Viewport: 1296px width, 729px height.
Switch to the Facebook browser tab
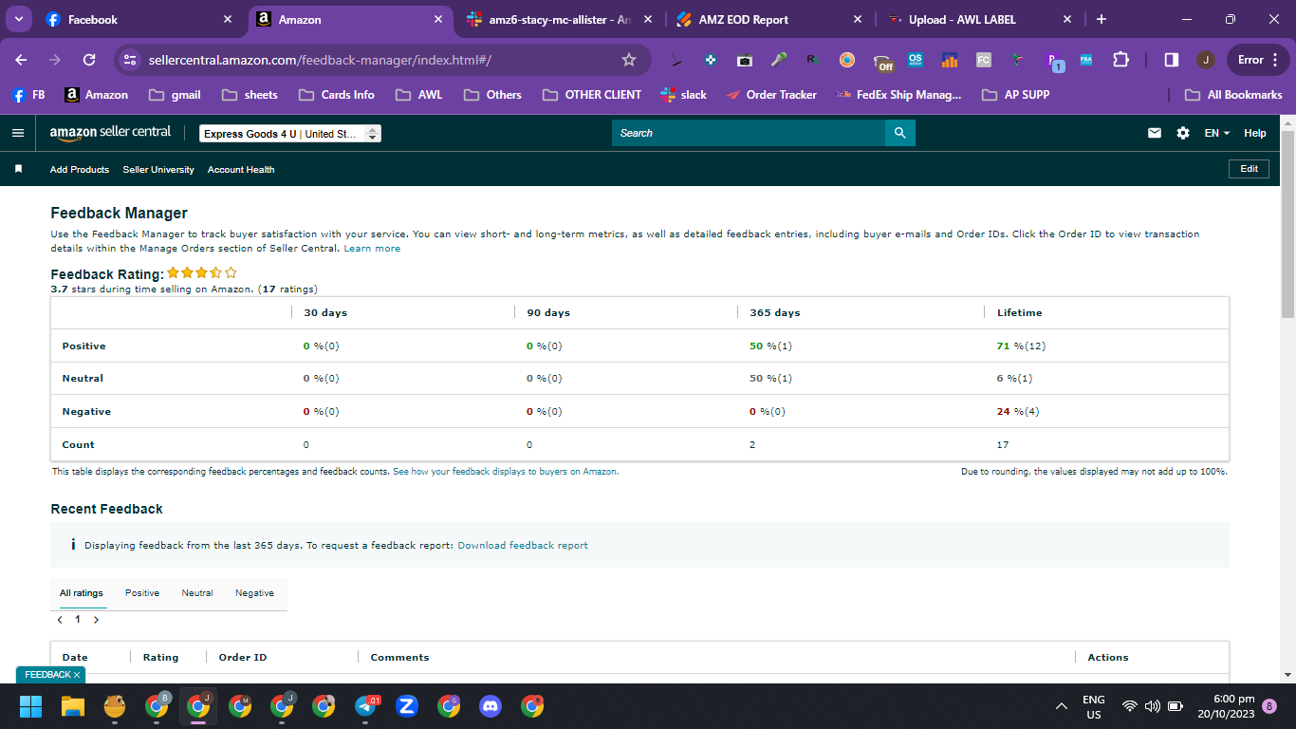click(x=140, y=19)
